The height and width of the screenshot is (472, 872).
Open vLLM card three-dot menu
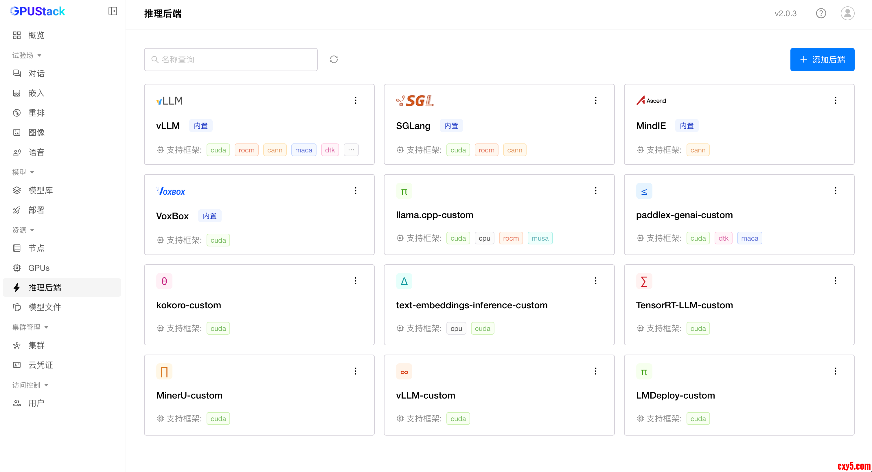(x=356, y=100)
